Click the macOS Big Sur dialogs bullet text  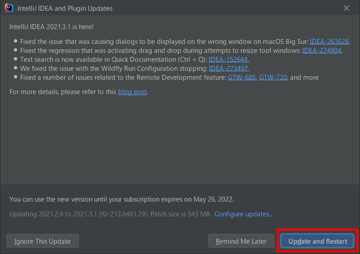click(164, 42)
